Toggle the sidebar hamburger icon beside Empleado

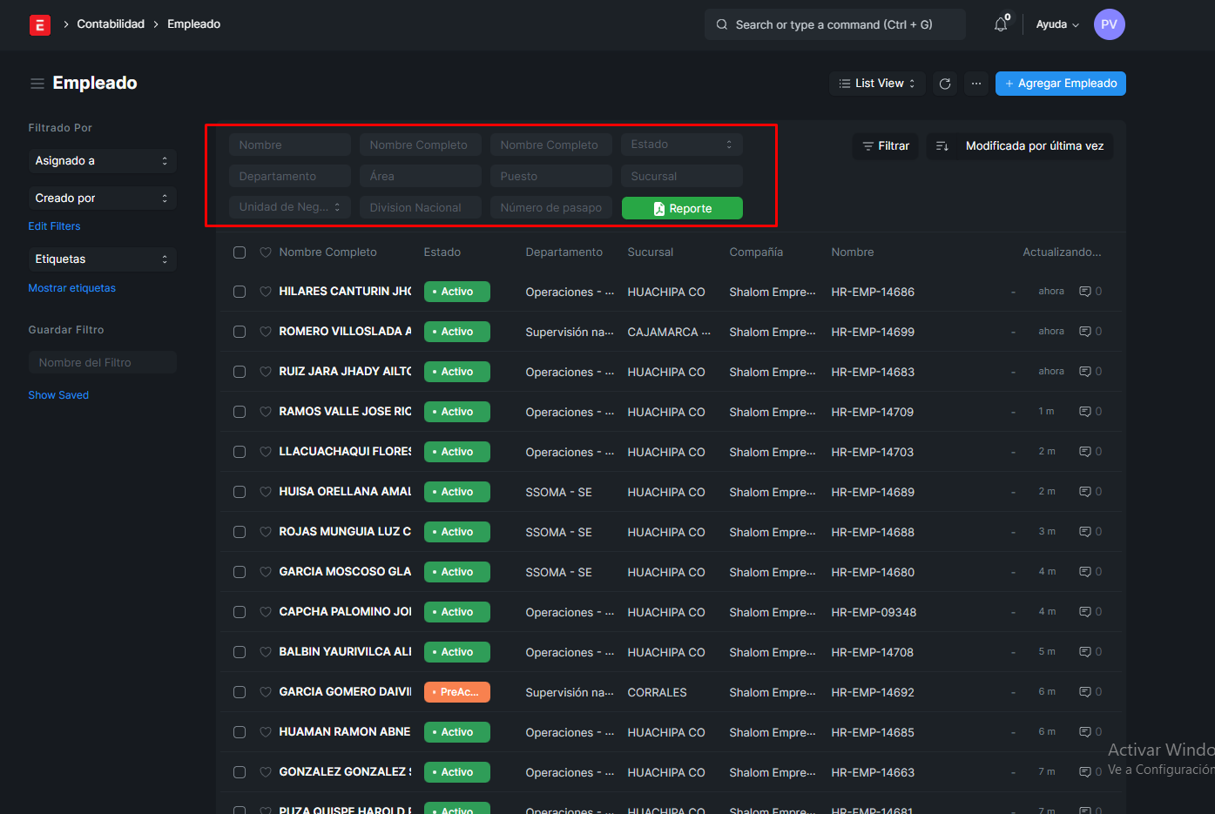click(x=37, y=84)
